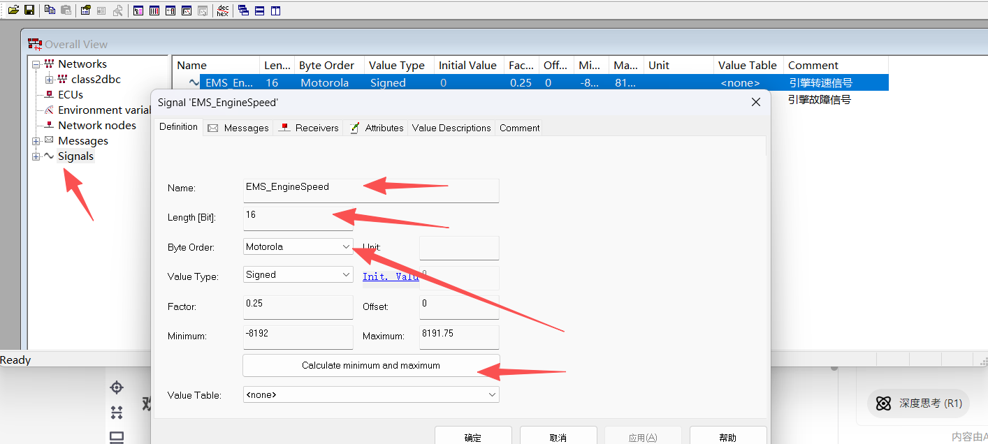The height and width of the screenshot is (444, 988).
Task: Close the Signal dialog with X
Action: [755, 102]
